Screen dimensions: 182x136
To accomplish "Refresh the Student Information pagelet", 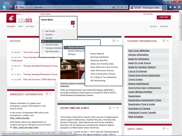I will tap(164, 41).
